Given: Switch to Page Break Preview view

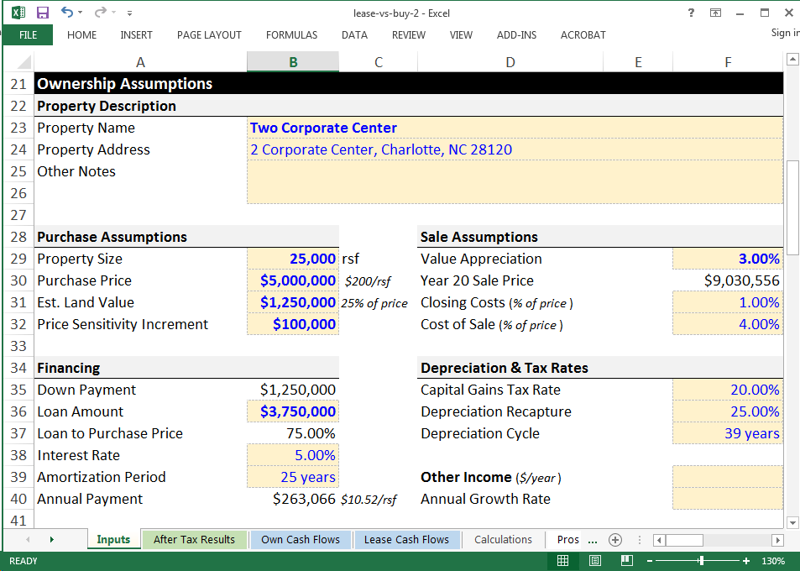Looking at the screenshot, I should click(626, 561).
